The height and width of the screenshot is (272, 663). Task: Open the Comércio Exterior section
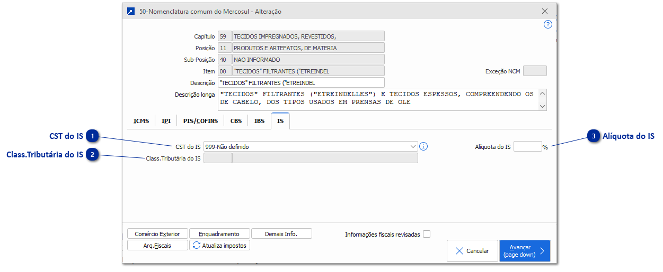coord(157,234)
